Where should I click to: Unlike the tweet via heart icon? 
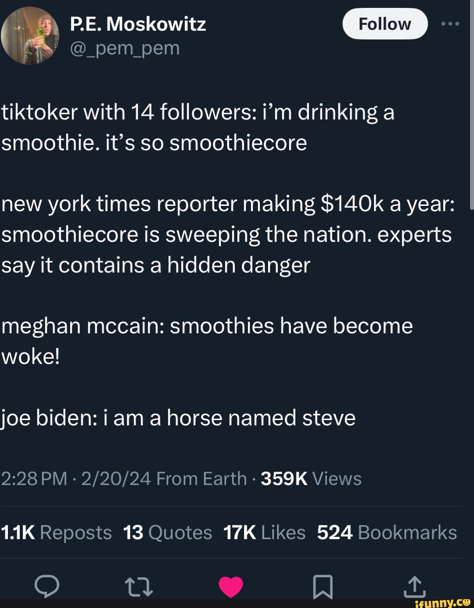click(x=230, y=586)
